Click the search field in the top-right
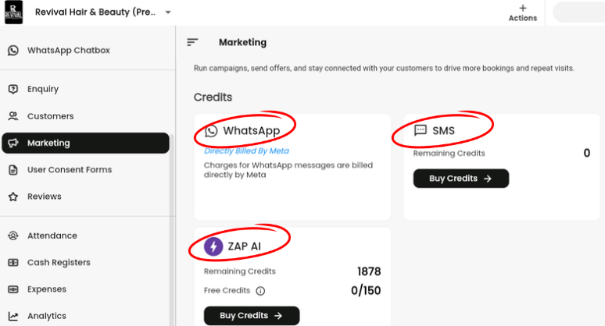This screenshot has width=605, height=326. point(578,12)
